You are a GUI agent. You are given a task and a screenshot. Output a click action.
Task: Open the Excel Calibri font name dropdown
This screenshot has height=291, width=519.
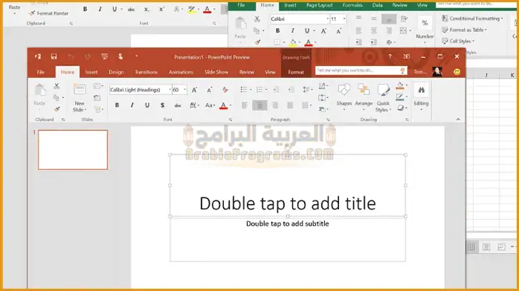(328, 19)
